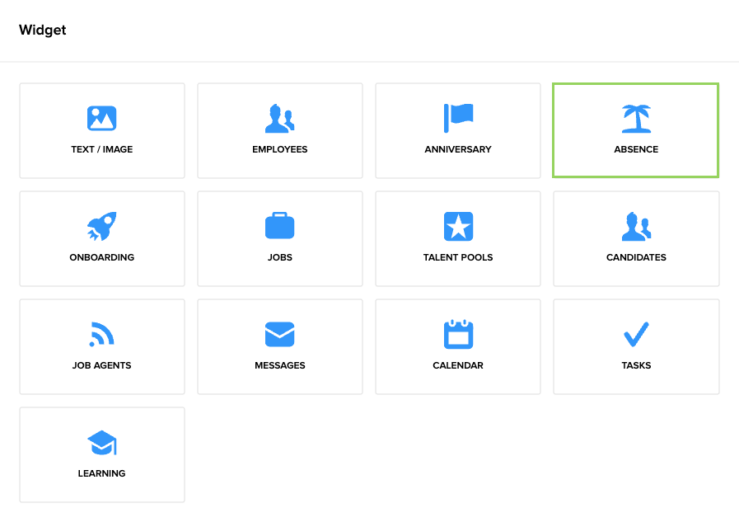Click the Jobs briefcase icon
This screenshot has width=739, height=522.
click(x=279, y=225)
